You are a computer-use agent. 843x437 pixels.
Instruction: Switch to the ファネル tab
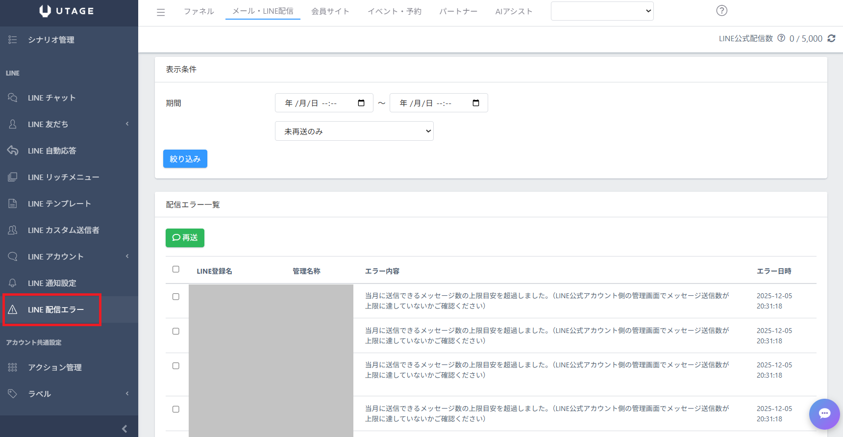click(198, 11)
